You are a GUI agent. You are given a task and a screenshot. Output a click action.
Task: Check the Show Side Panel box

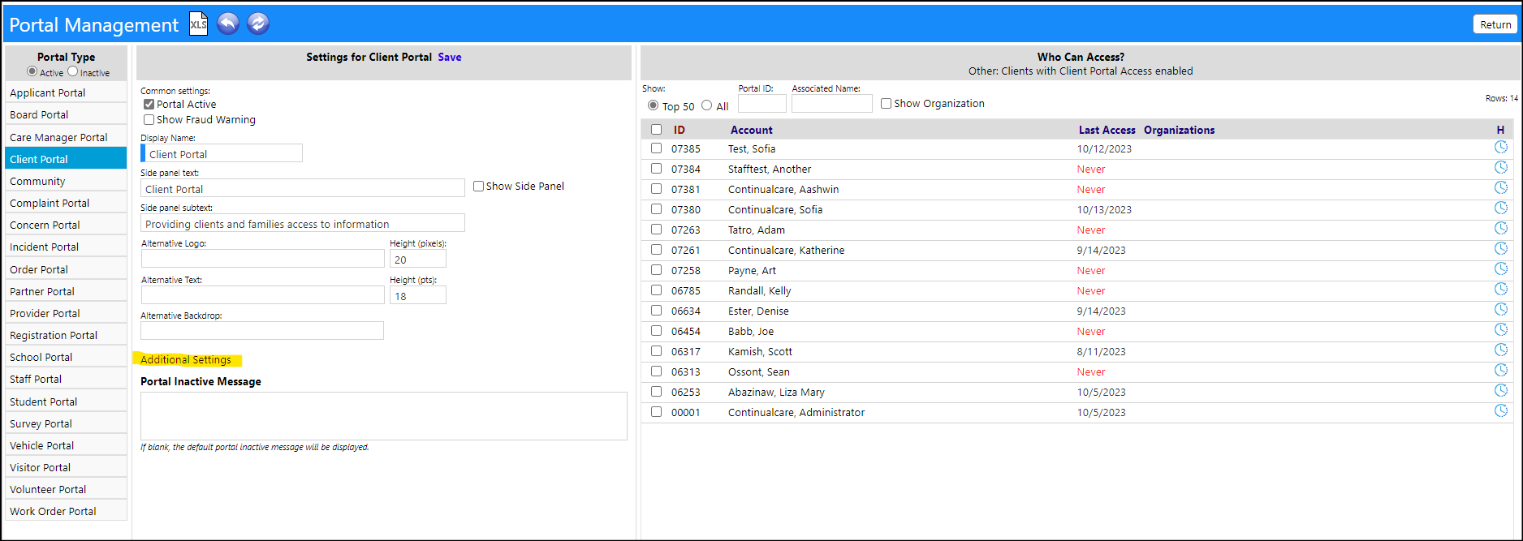(x=478, y=186)
